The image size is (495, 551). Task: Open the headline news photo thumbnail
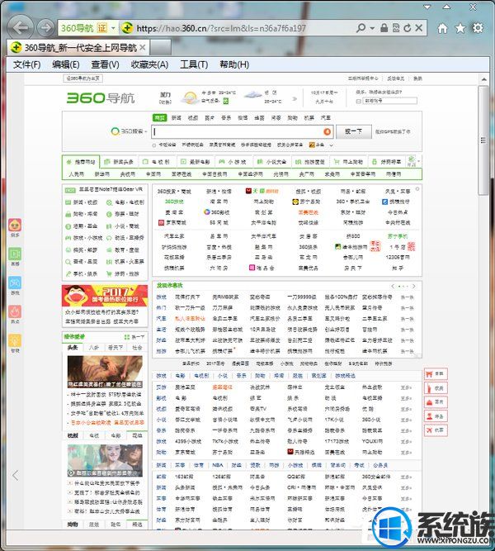pos(105,372)
